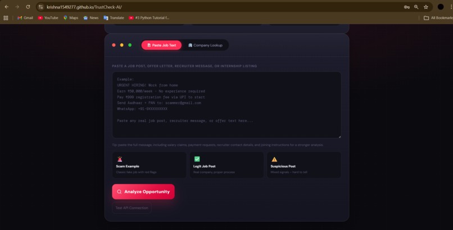Go back using the browser back arrow
The width and height of the screenshot is (453, 230).
tap(7, 7)
